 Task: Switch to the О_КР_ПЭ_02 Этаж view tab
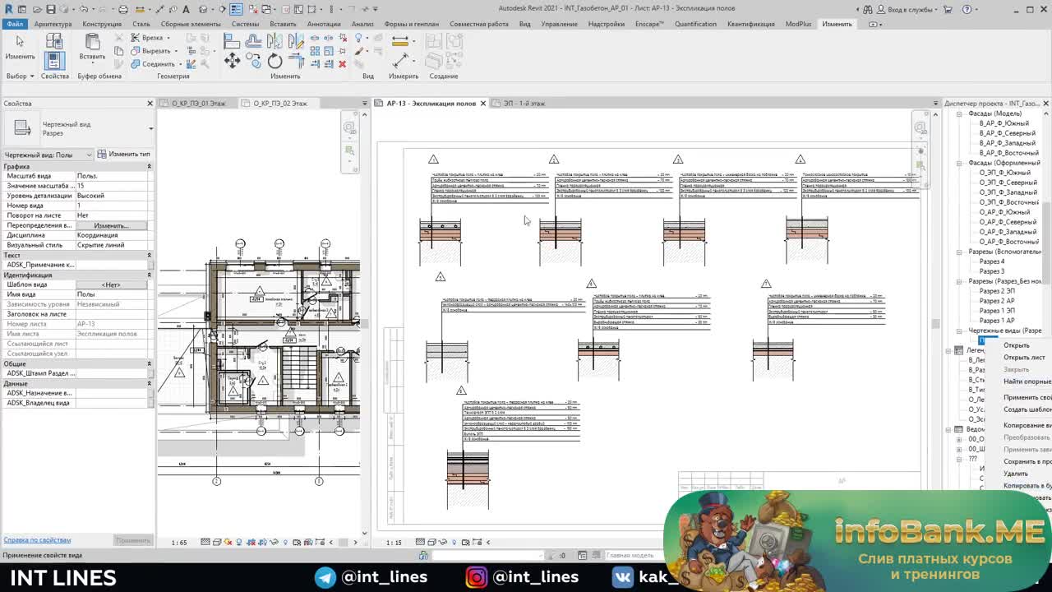pyautogui.click(x=279, y=104)
